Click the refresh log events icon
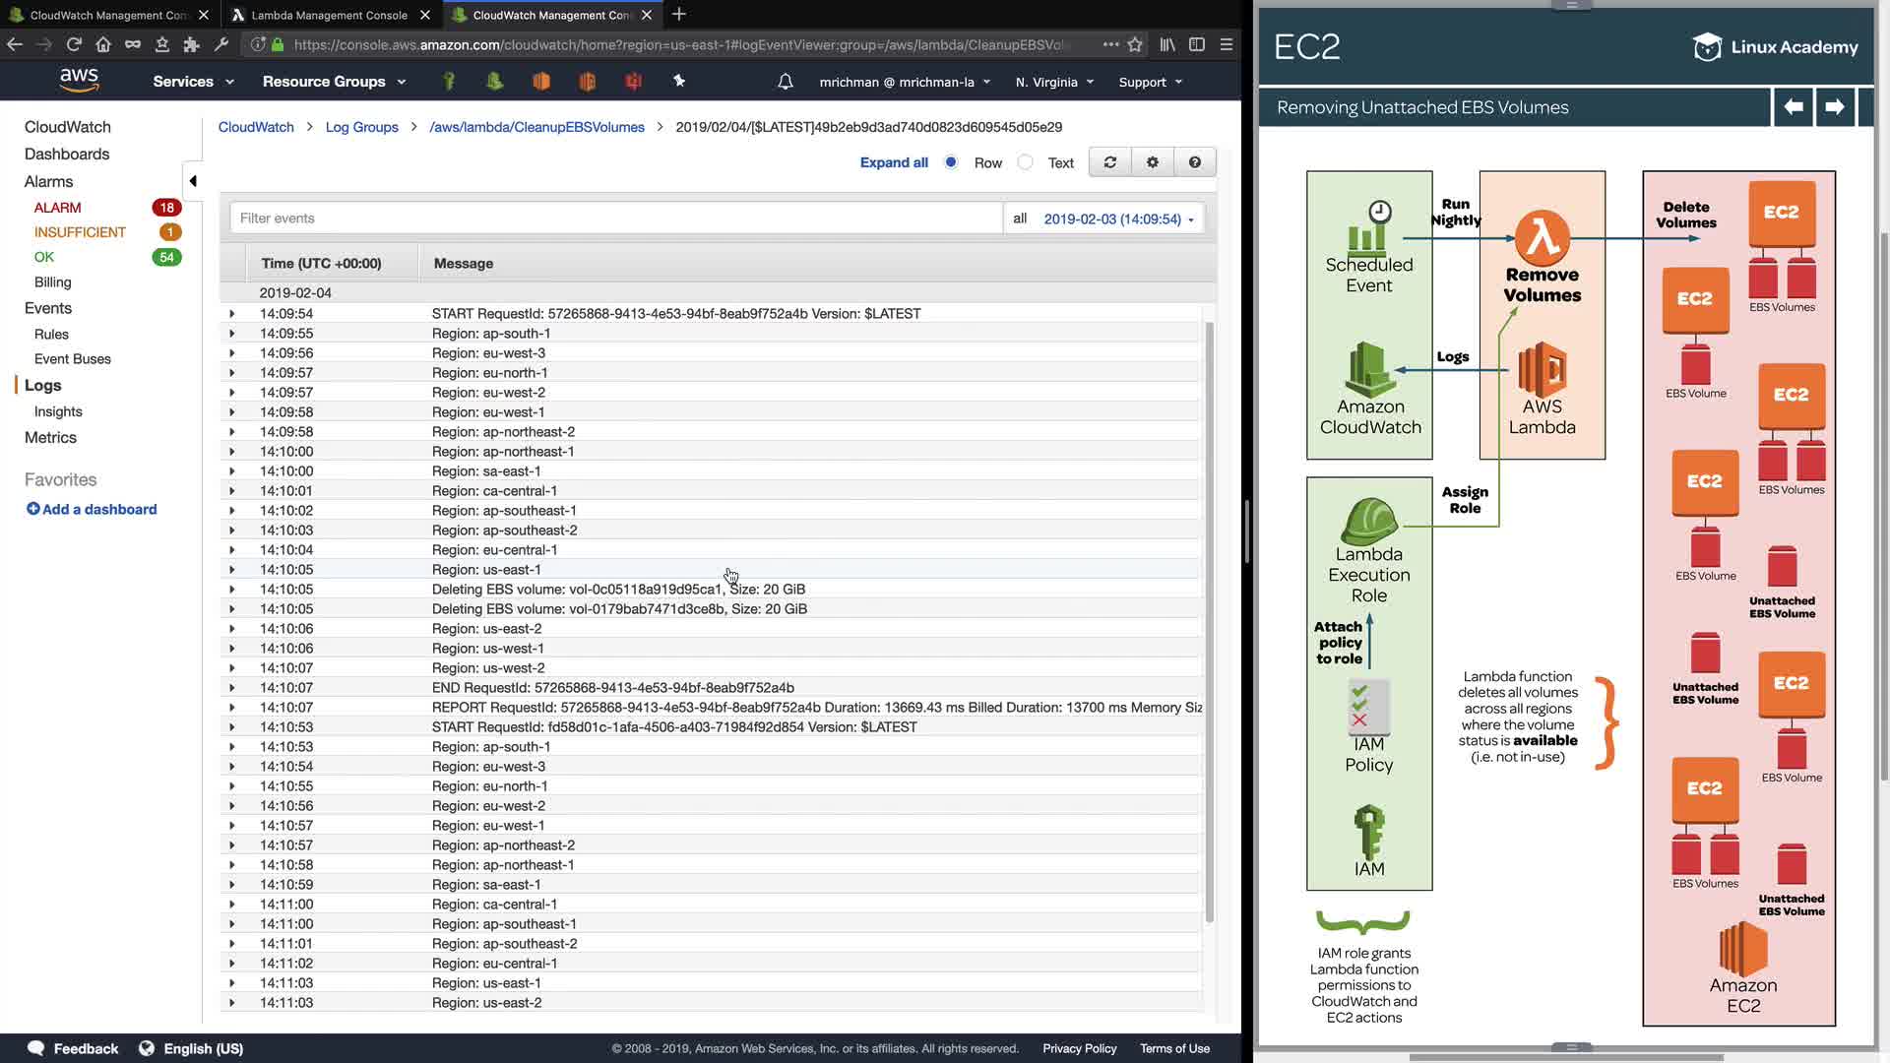Image resolution: width=1890 pixels, height=1063 pixels. pyautogui.click(x=1110, y=162)
